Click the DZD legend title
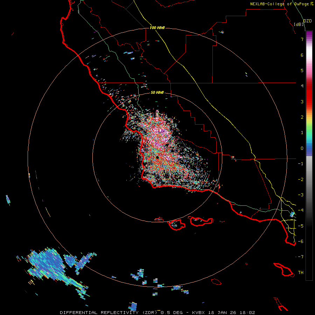Image resolution: width=315 pixels, height=315 pixels. point(308,21)
